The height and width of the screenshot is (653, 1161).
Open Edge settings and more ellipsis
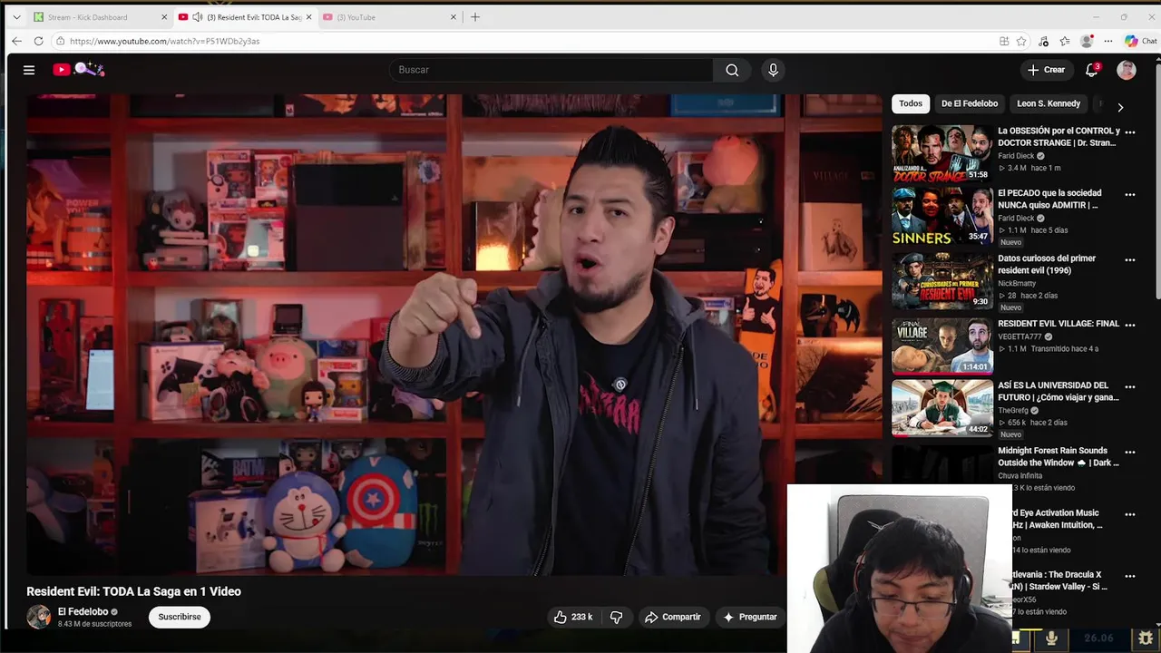(x=1108, y=41)
